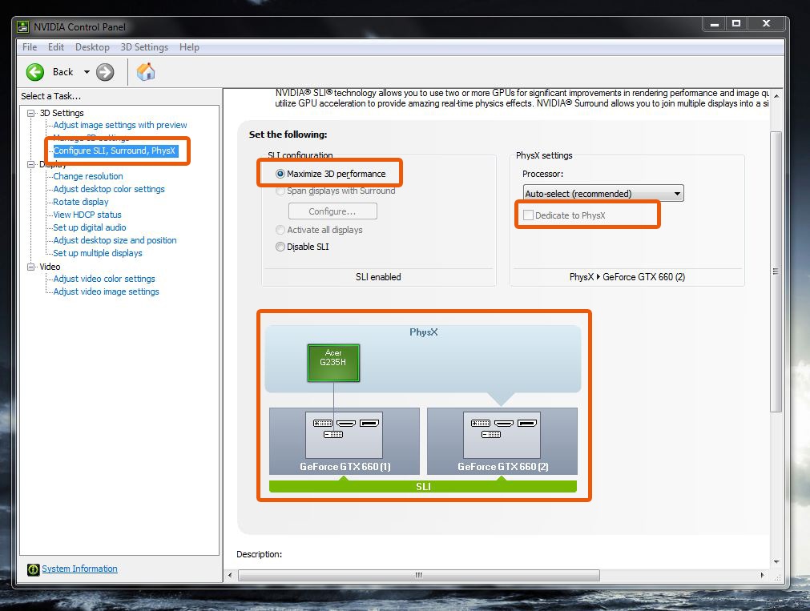Click the GeForce GTX 660 (2) GPU ports graphic
The image size is (810, 611).
pos(502,435)
